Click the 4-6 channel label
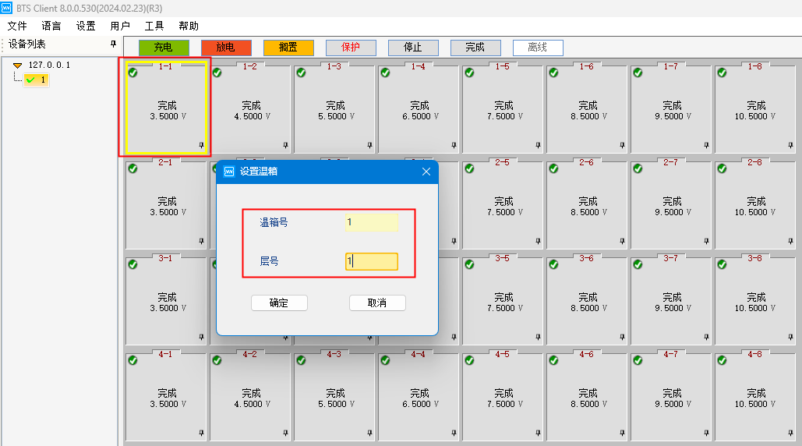The height and width of the screenshot is (446, 802). click(x=586, y=354)
